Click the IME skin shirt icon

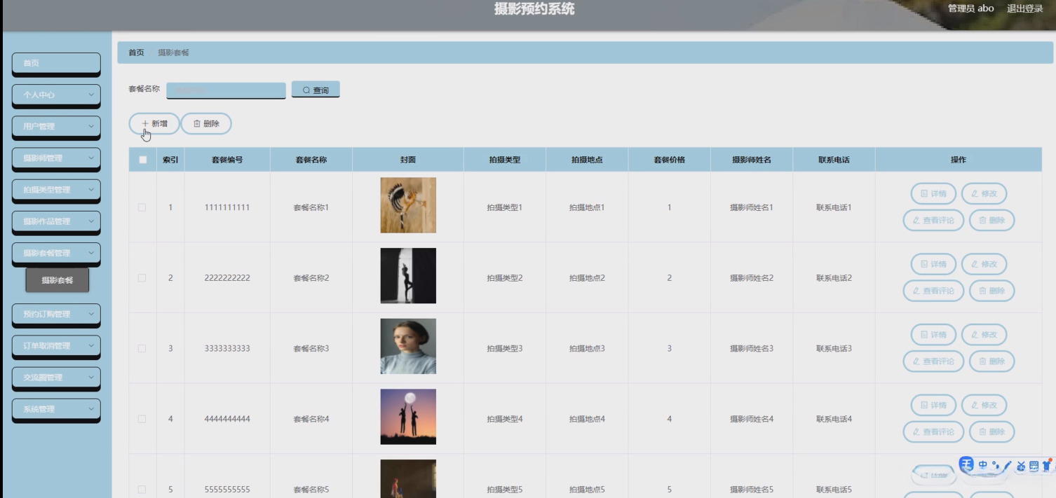click(1047, 465)
